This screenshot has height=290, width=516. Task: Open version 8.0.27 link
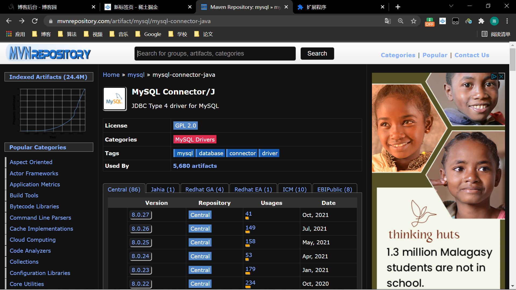click(x=140, y=215)
